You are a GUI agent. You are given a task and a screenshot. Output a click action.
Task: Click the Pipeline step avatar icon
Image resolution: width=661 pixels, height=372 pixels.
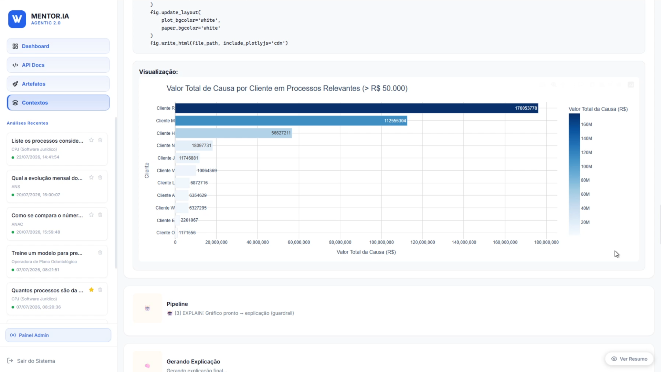147,308
